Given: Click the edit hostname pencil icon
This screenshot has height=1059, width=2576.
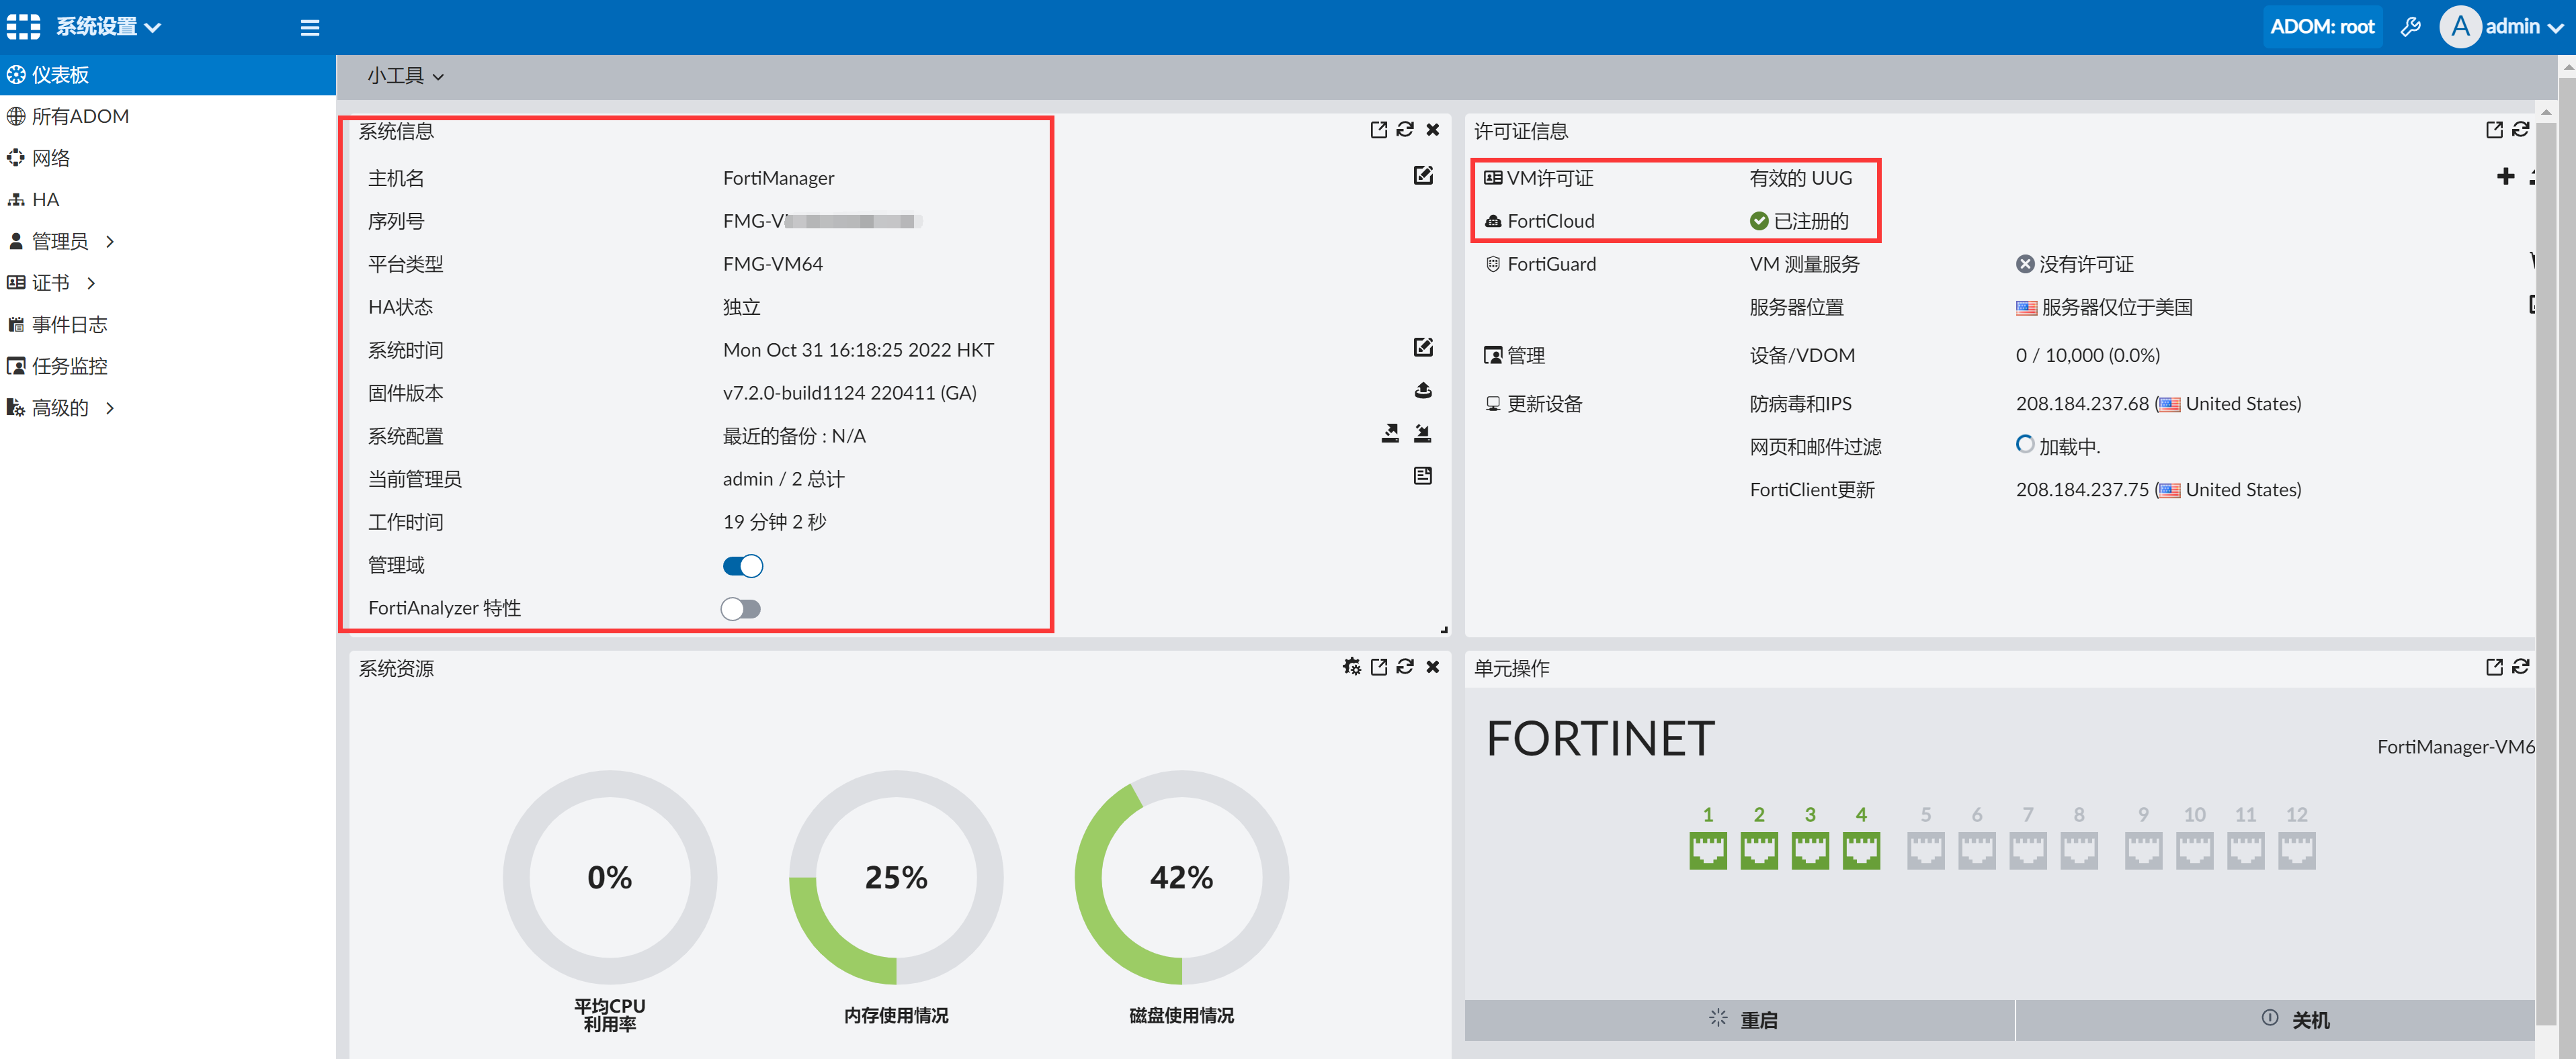Looking at the screenshot, I should click(x=1422, y=176).
